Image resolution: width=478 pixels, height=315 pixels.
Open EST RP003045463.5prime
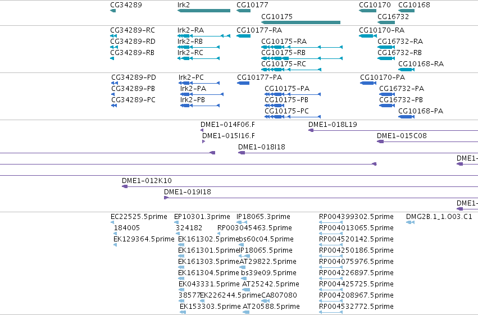[x=254, y=228]
